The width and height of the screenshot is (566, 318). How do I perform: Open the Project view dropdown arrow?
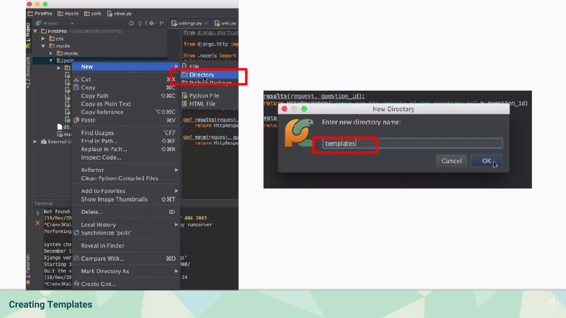tap(72, 23)
